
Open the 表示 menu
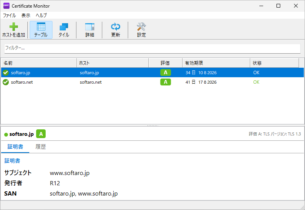(26, 15)
